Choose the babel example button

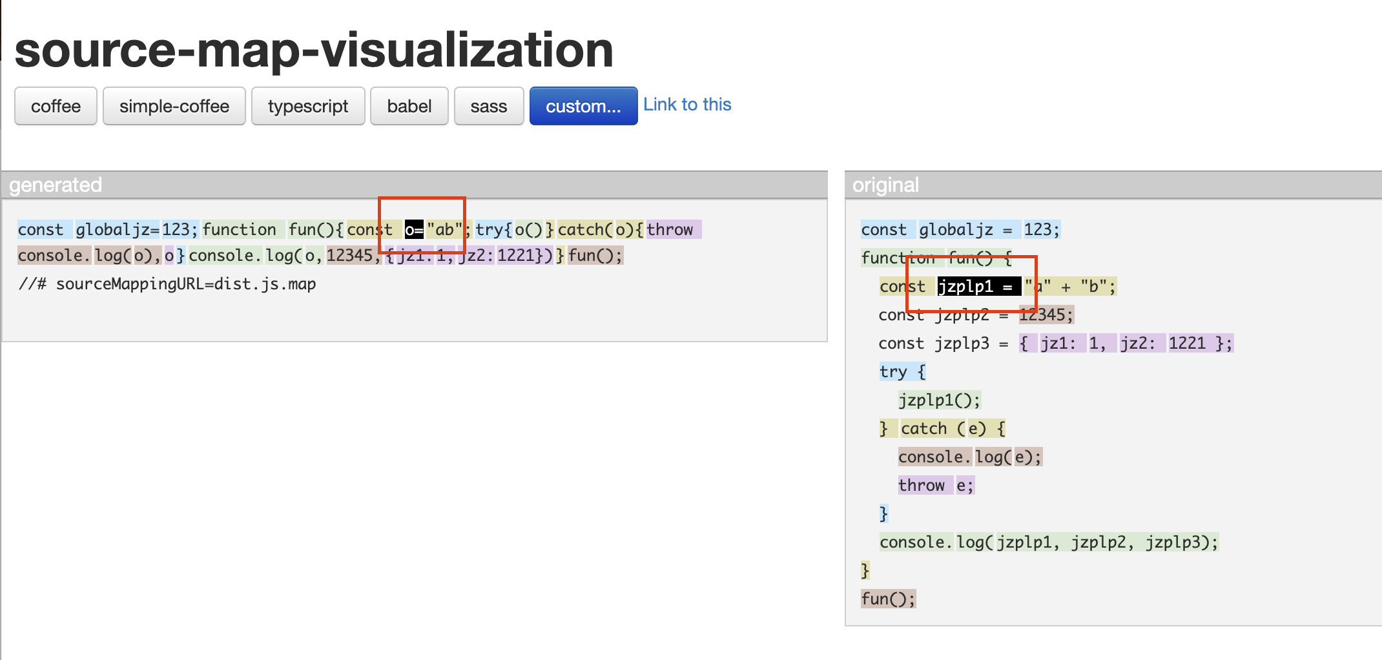pyautogui.click(x=409, y=106)
